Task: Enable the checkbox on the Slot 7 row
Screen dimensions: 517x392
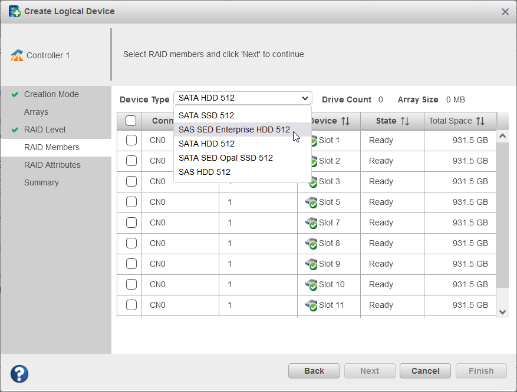Action: [x=130, y=223]
